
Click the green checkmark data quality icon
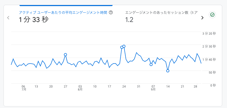coord(212,15)
